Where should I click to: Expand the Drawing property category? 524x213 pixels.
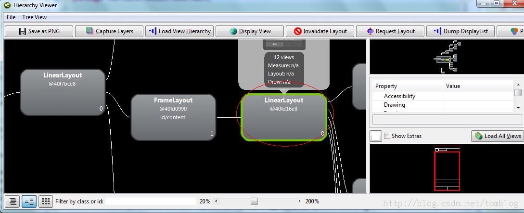tap(394, 105)
